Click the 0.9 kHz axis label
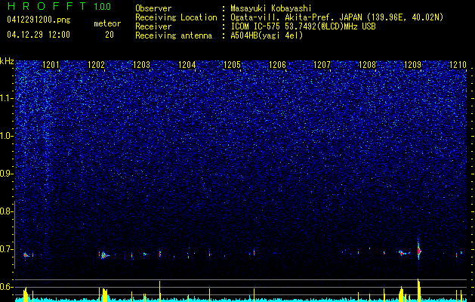The image size is (475, 302). (x=5, y=174)
